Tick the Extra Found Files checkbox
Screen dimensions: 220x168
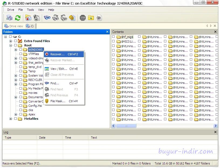16,41
